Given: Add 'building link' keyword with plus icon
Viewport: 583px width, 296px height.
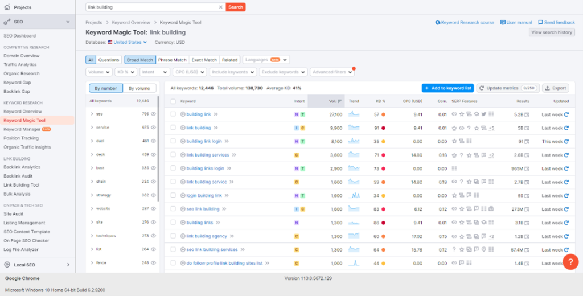Looking at the screenshot, I should click(183, 114).
